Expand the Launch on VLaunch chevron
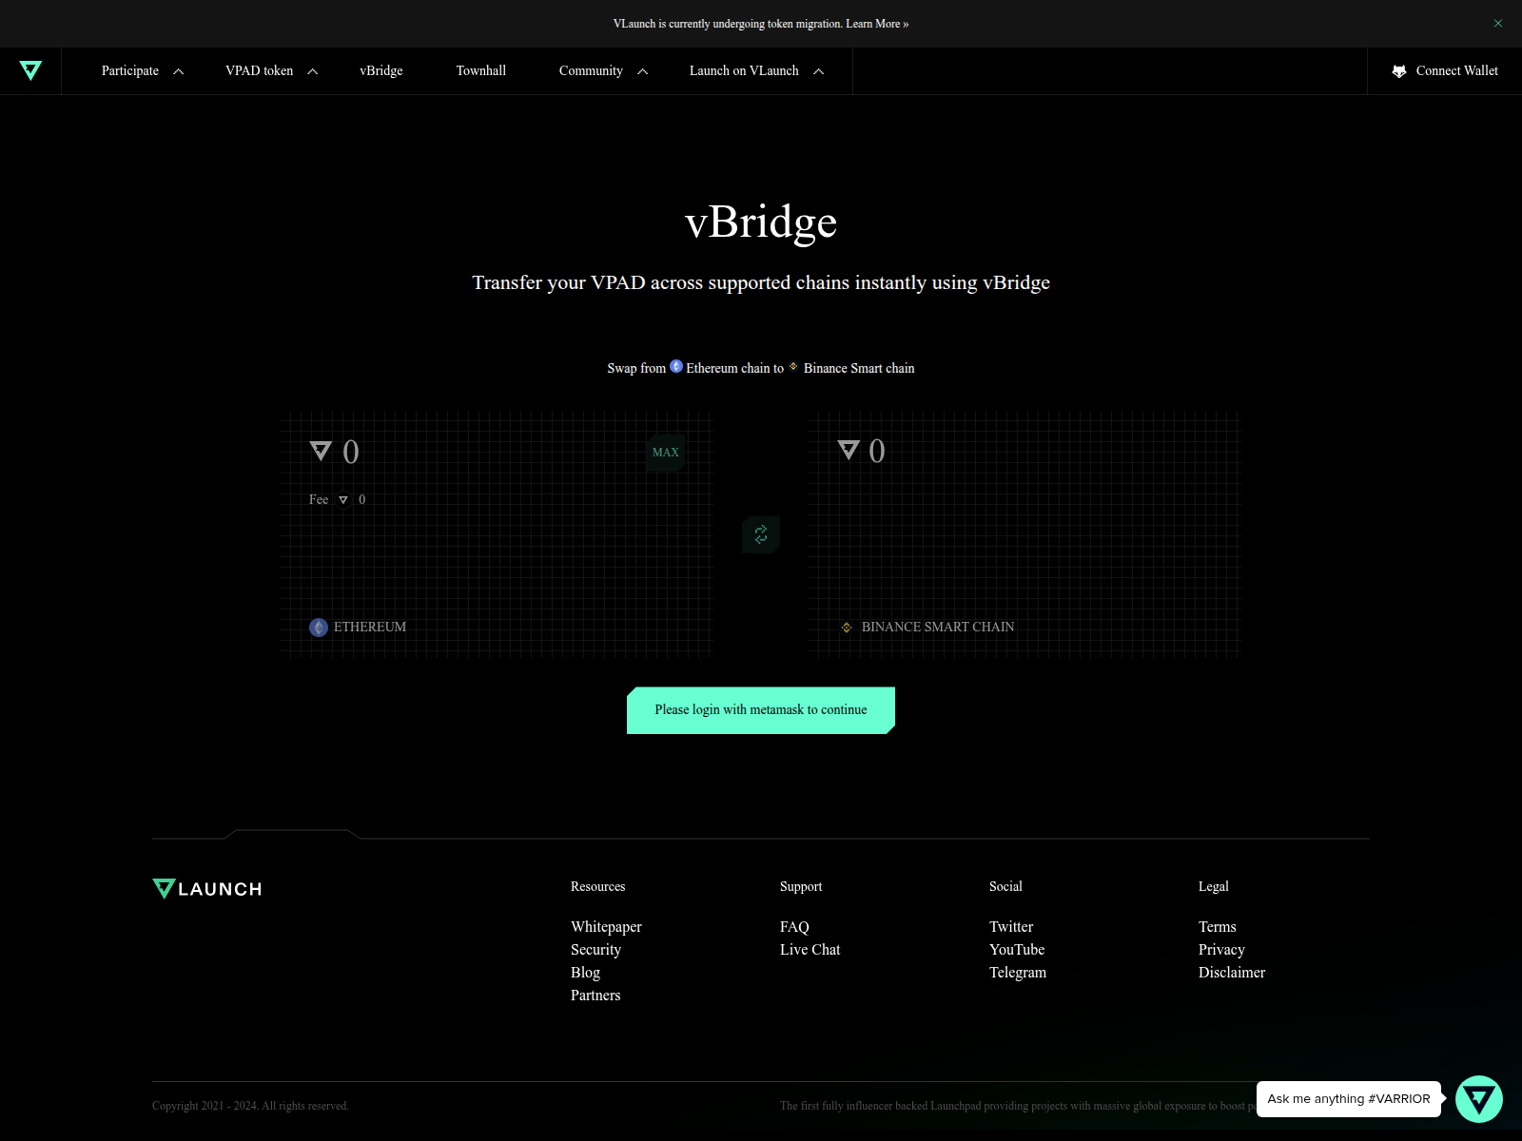The width and height of the screenshot is (1522, 1141). [x=818, y=71]
